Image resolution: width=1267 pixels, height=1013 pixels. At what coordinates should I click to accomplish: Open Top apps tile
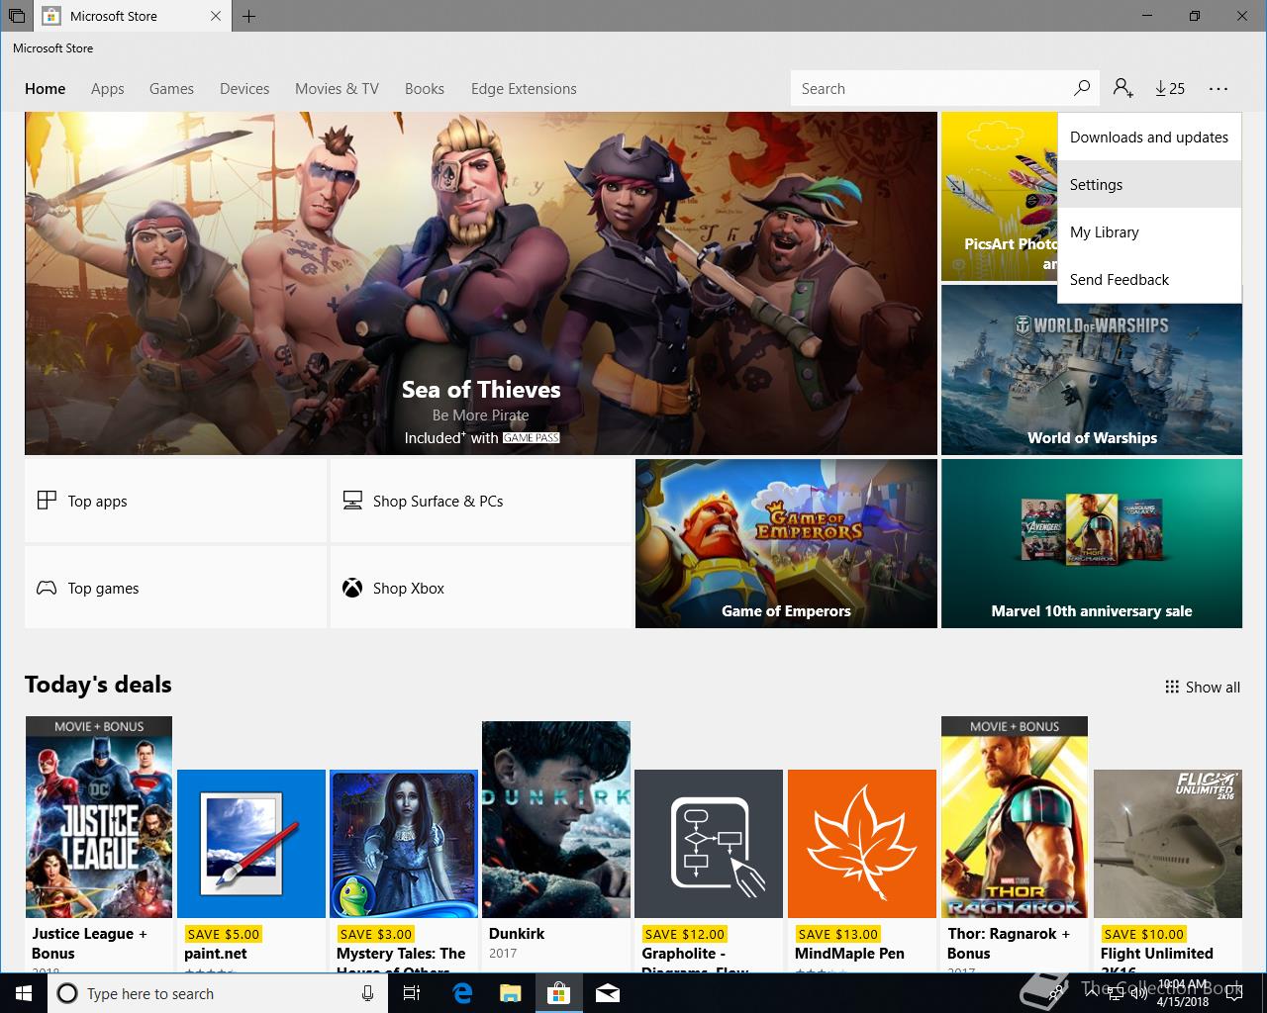[176, 501]
